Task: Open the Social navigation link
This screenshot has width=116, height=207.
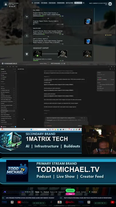Action: [78, 192]
